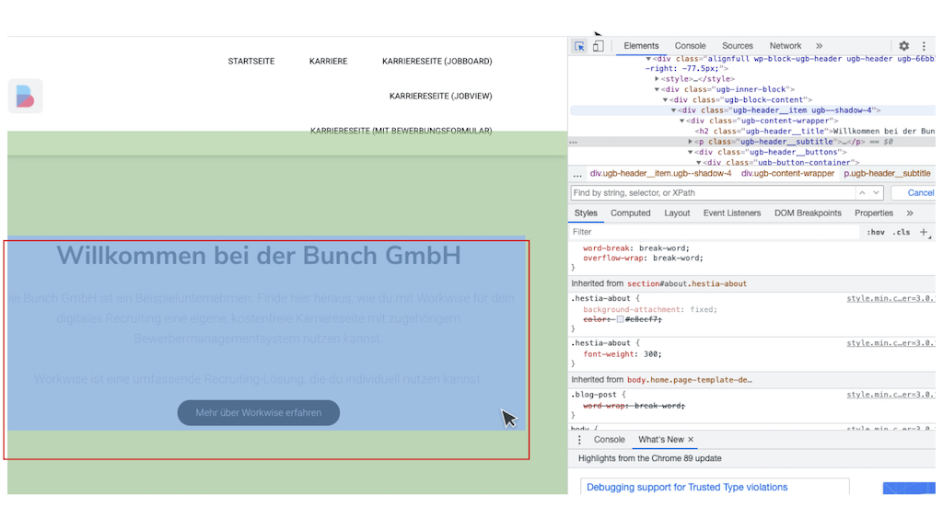
Task: Open the Network tab
Action: coord(785,46)
